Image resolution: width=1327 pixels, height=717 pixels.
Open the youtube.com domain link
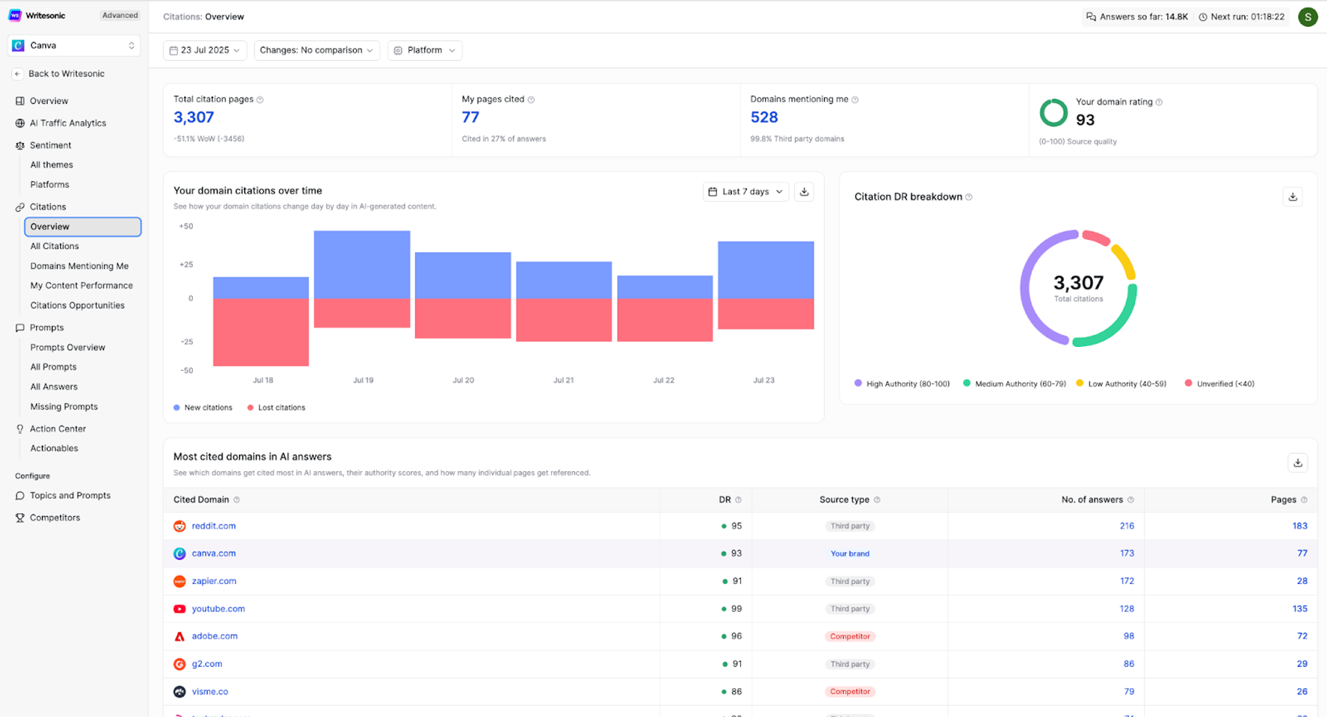[x=218, y=609]
